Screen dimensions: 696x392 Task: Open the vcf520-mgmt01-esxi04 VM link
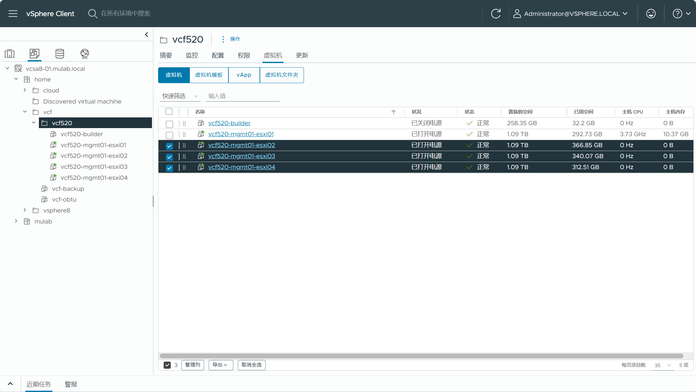[x=242, y=167]
